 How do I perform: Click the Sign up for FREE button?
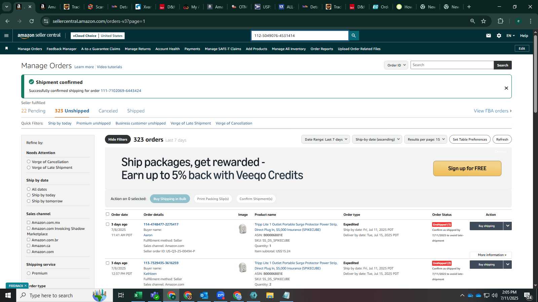coord(467,168)
